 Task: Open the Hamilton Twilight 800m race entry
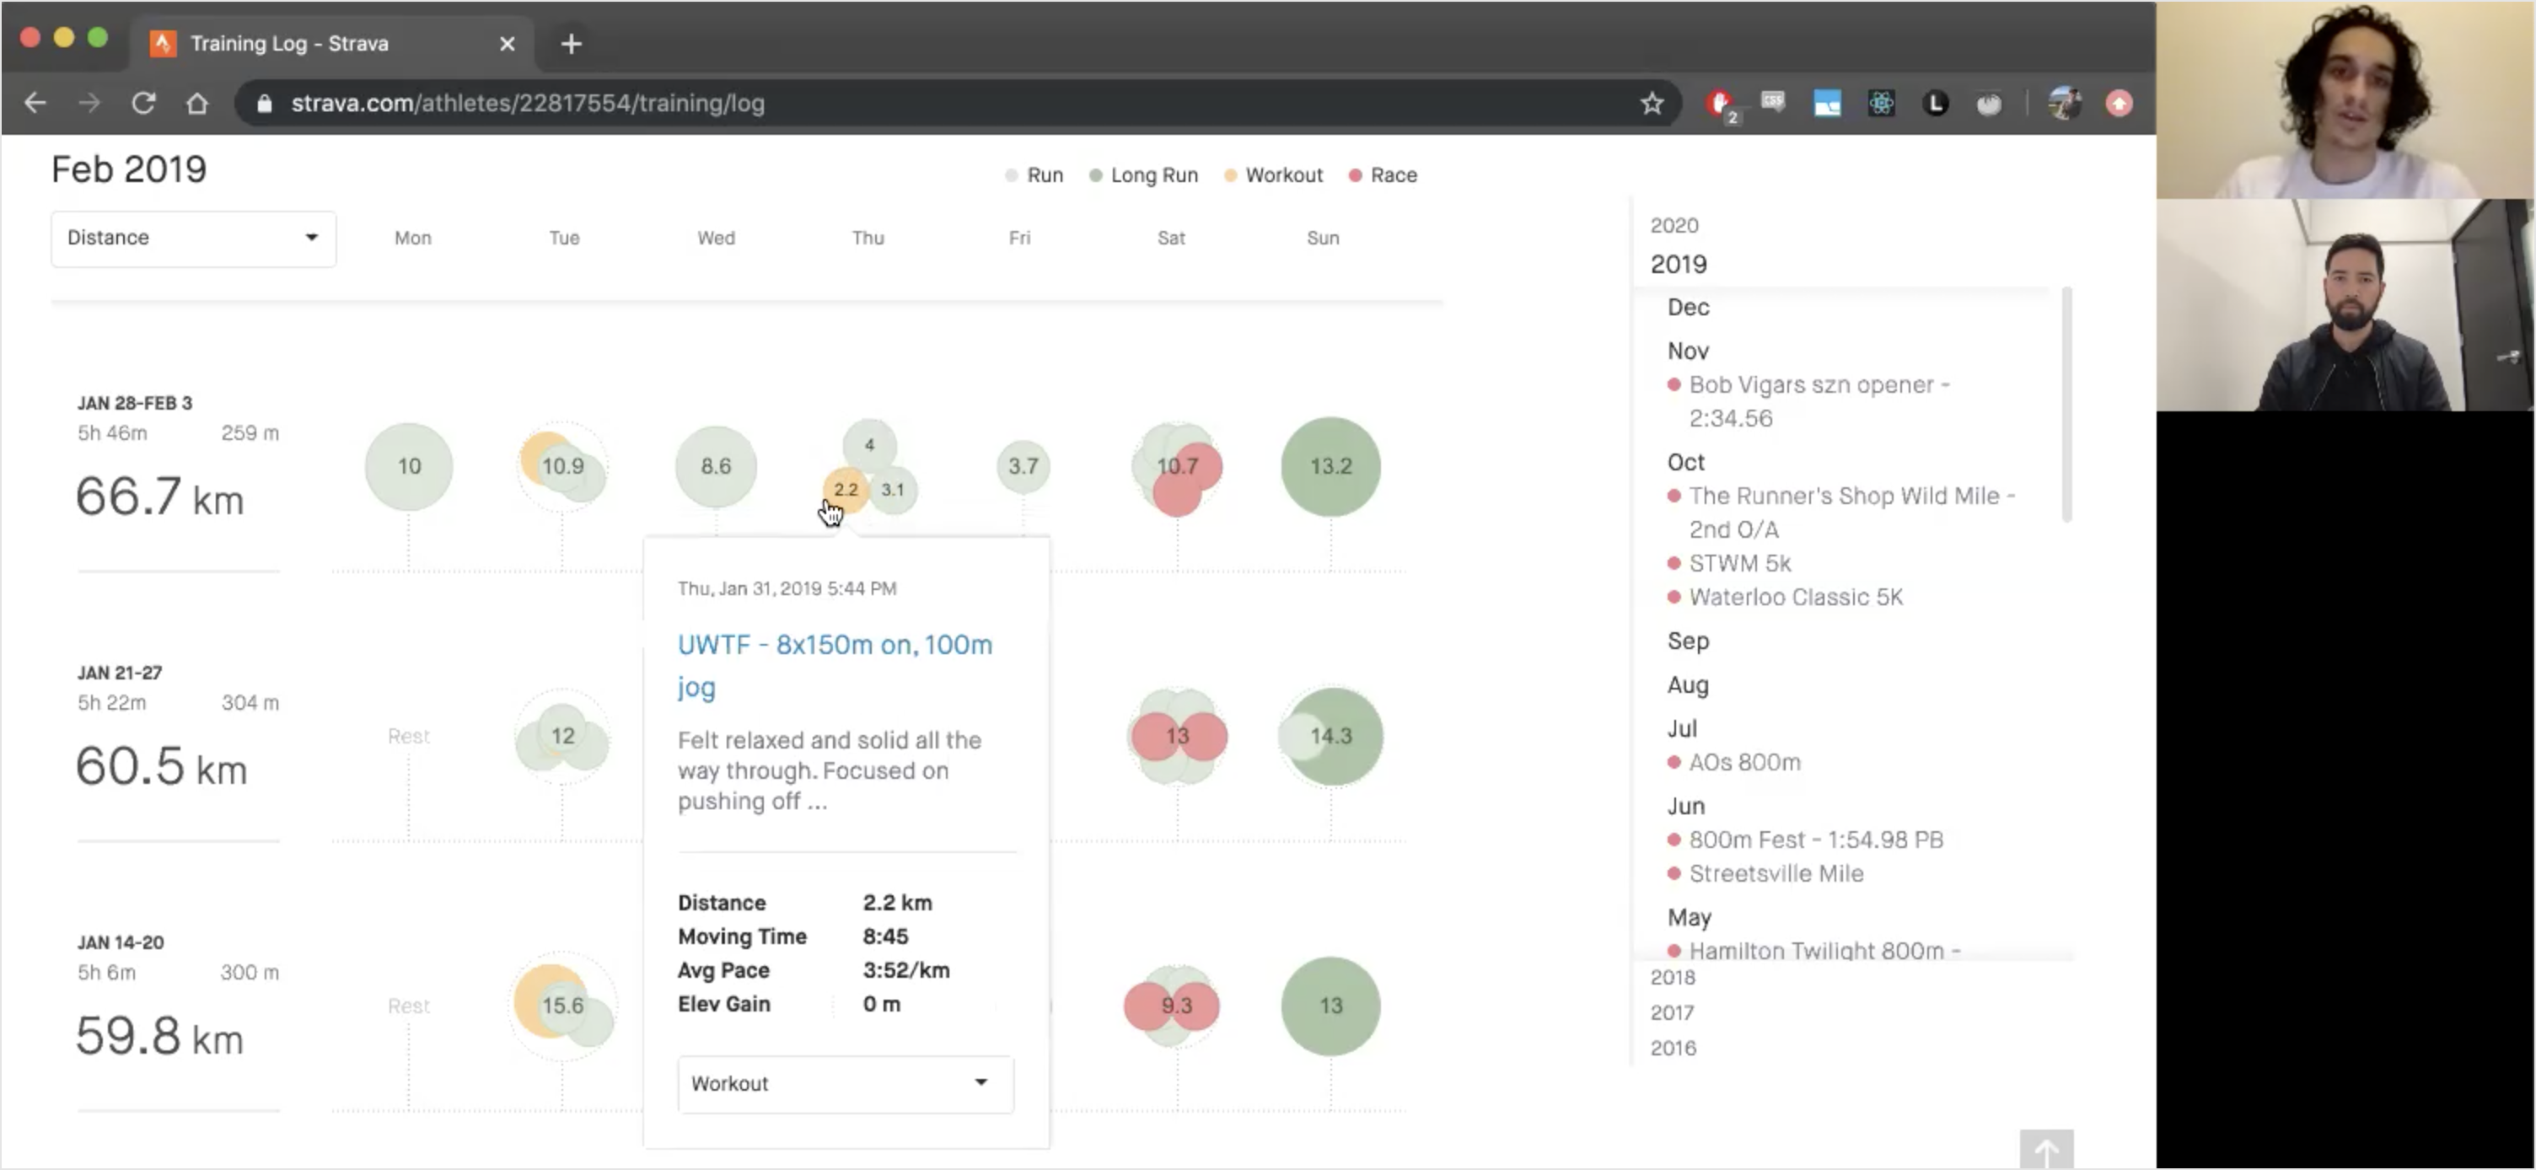click(x=1825, y=951)
